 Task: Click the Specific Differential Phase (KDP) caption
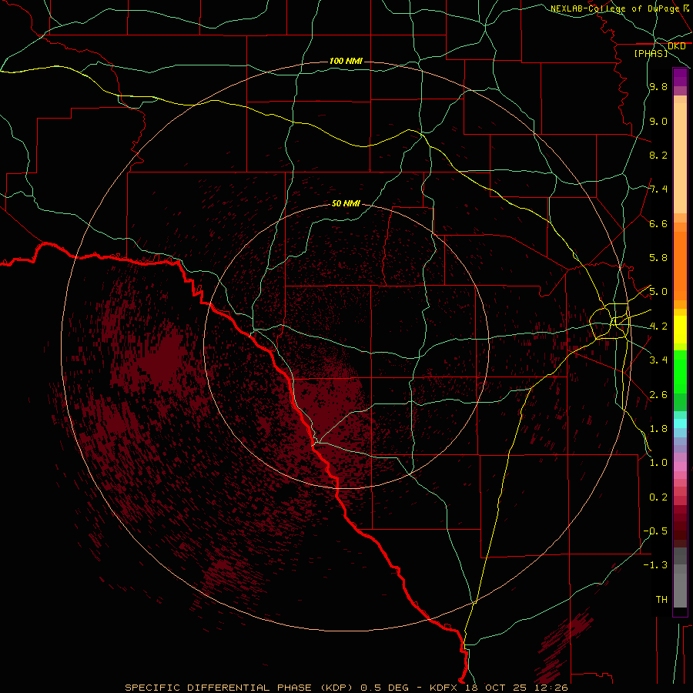tap(239, 688)
